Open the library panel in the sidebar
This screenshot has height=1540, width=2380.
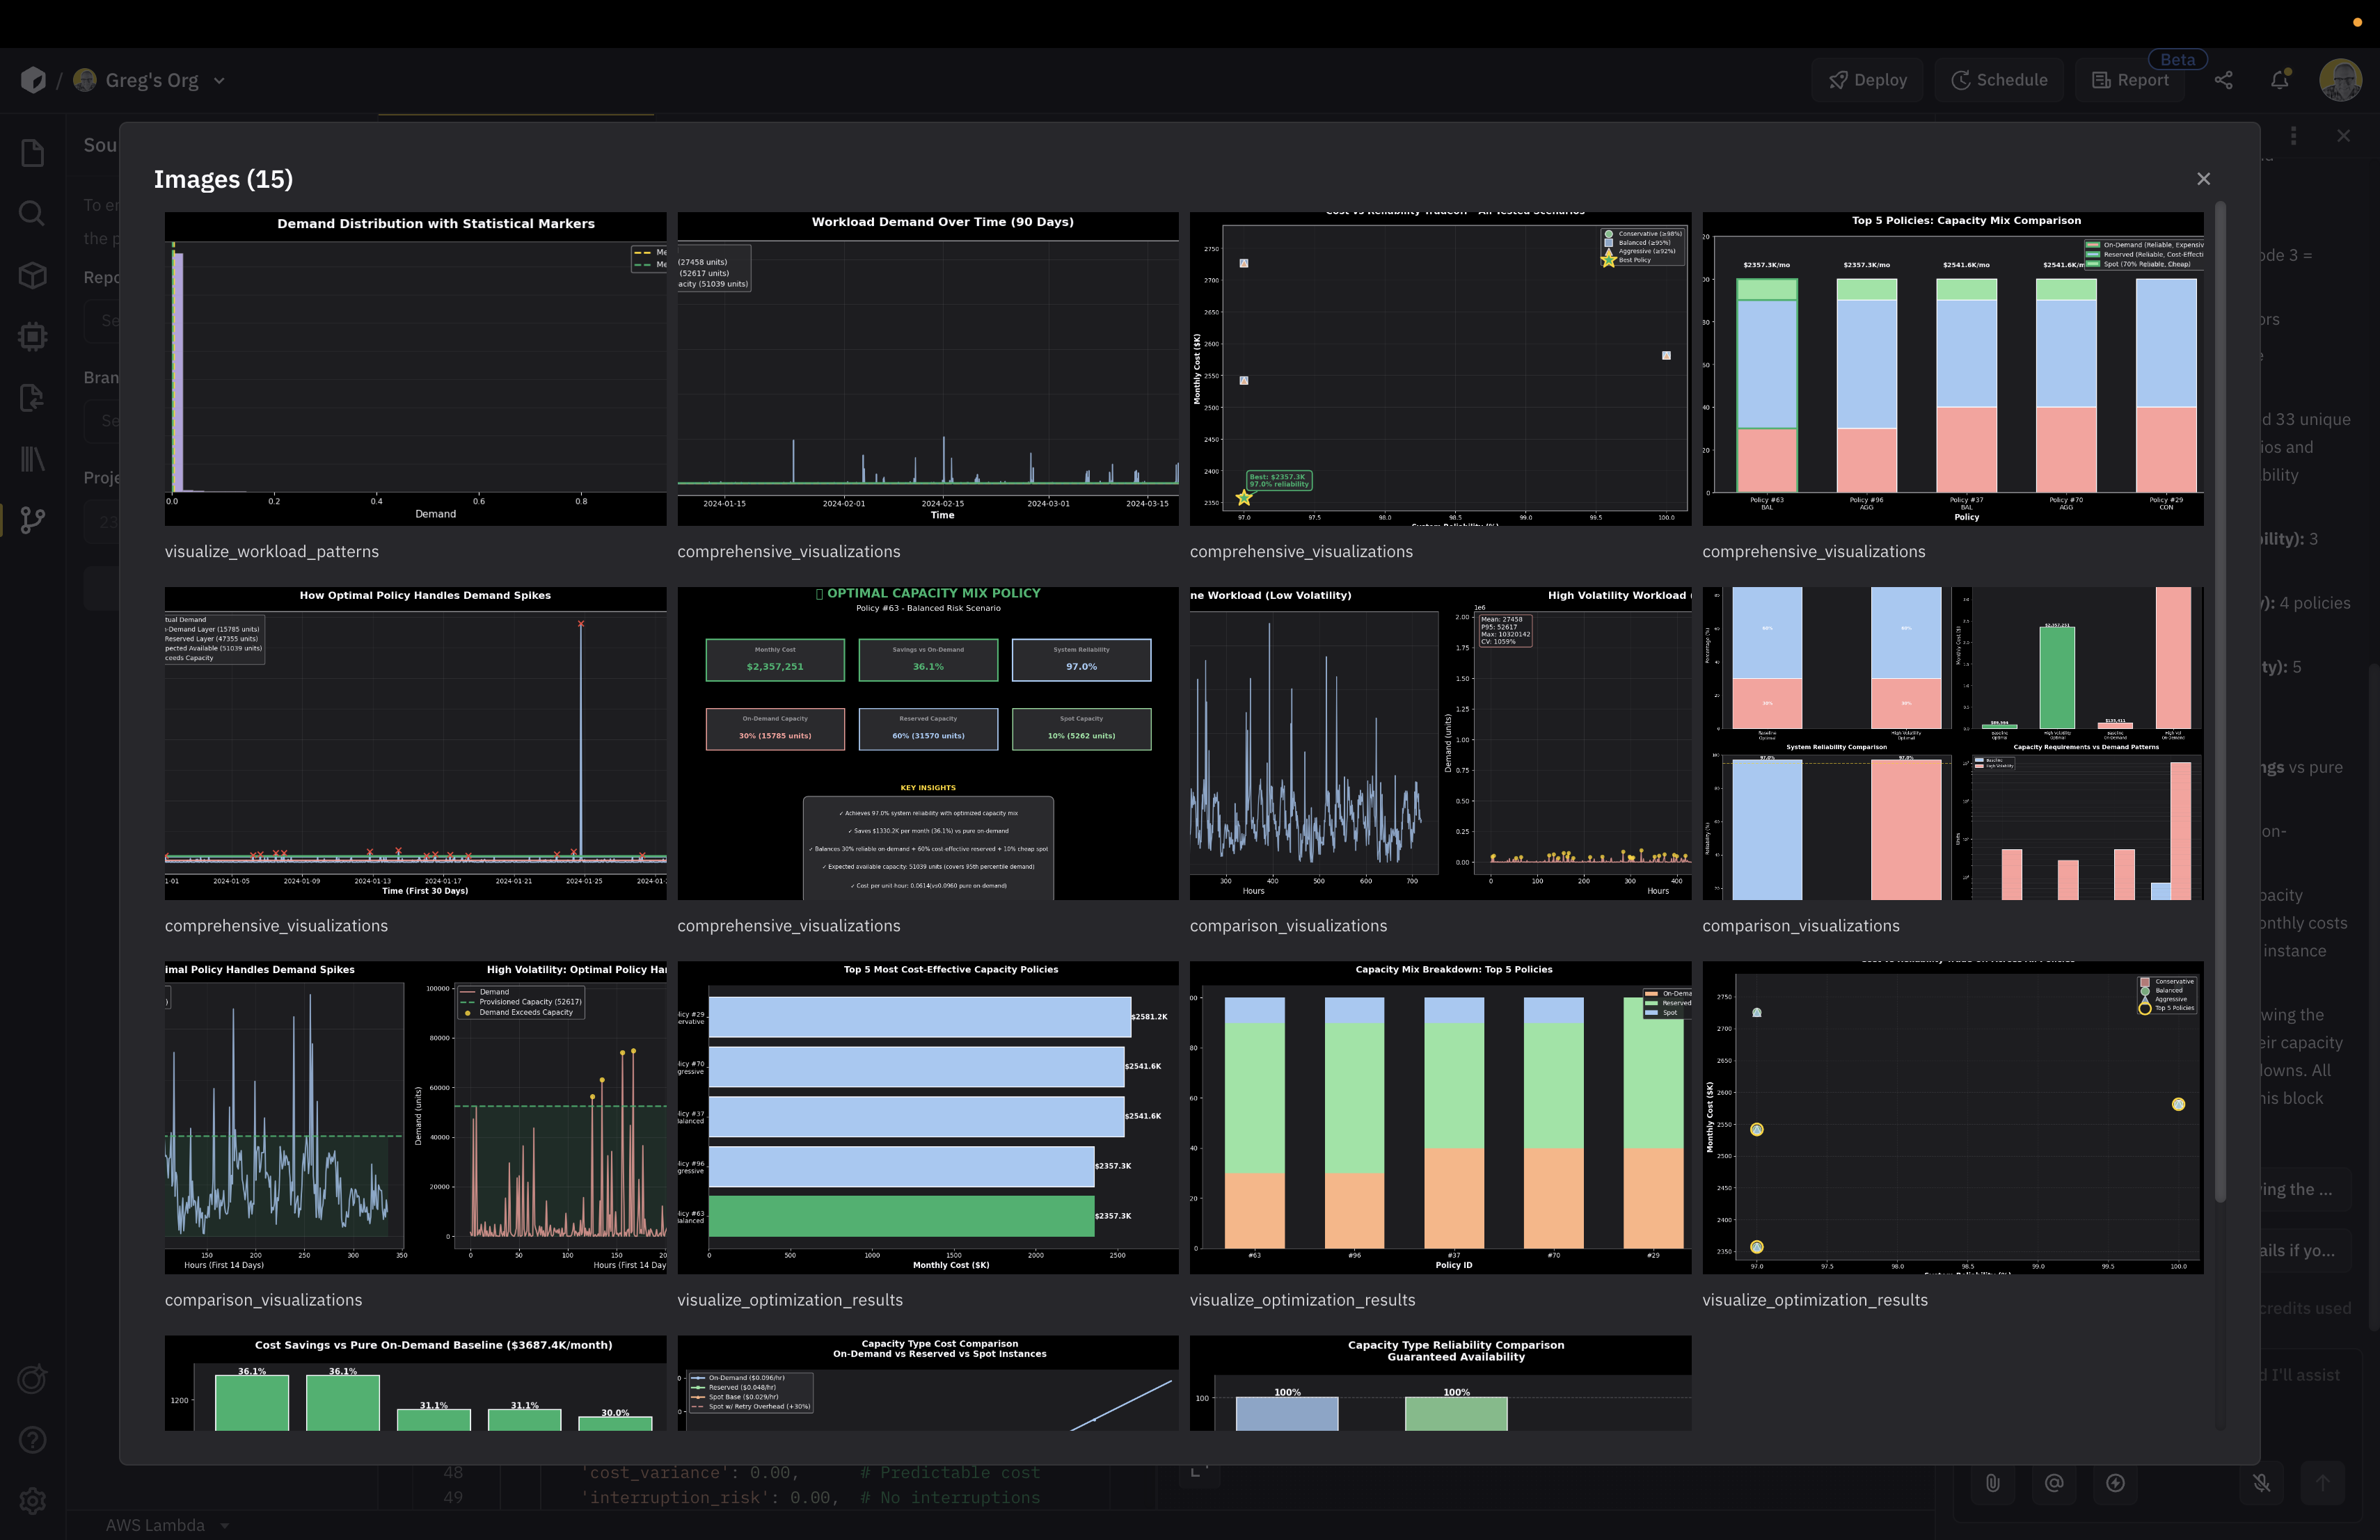(x=32, y=460)
